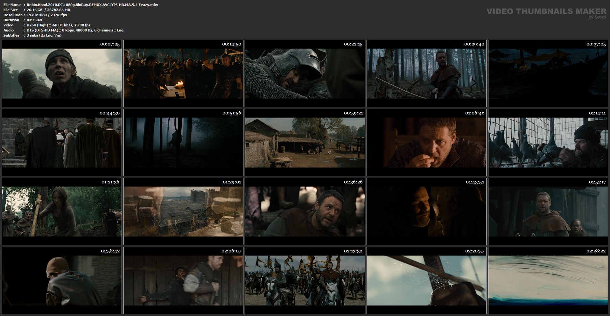The width and height of the screenshot is (610, 316).
Task: Select the thumbnail at 01:21:36
Action: coord(62,211)
